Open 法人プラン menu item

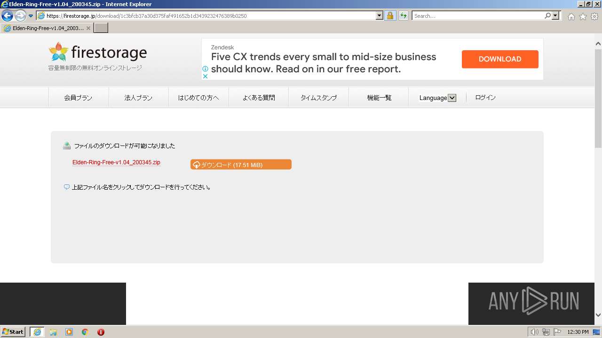(139, 98)
